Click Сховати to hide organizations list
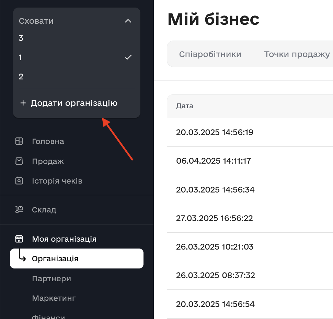The width and height of the screenshot is (333, 319). coord(36,21)
